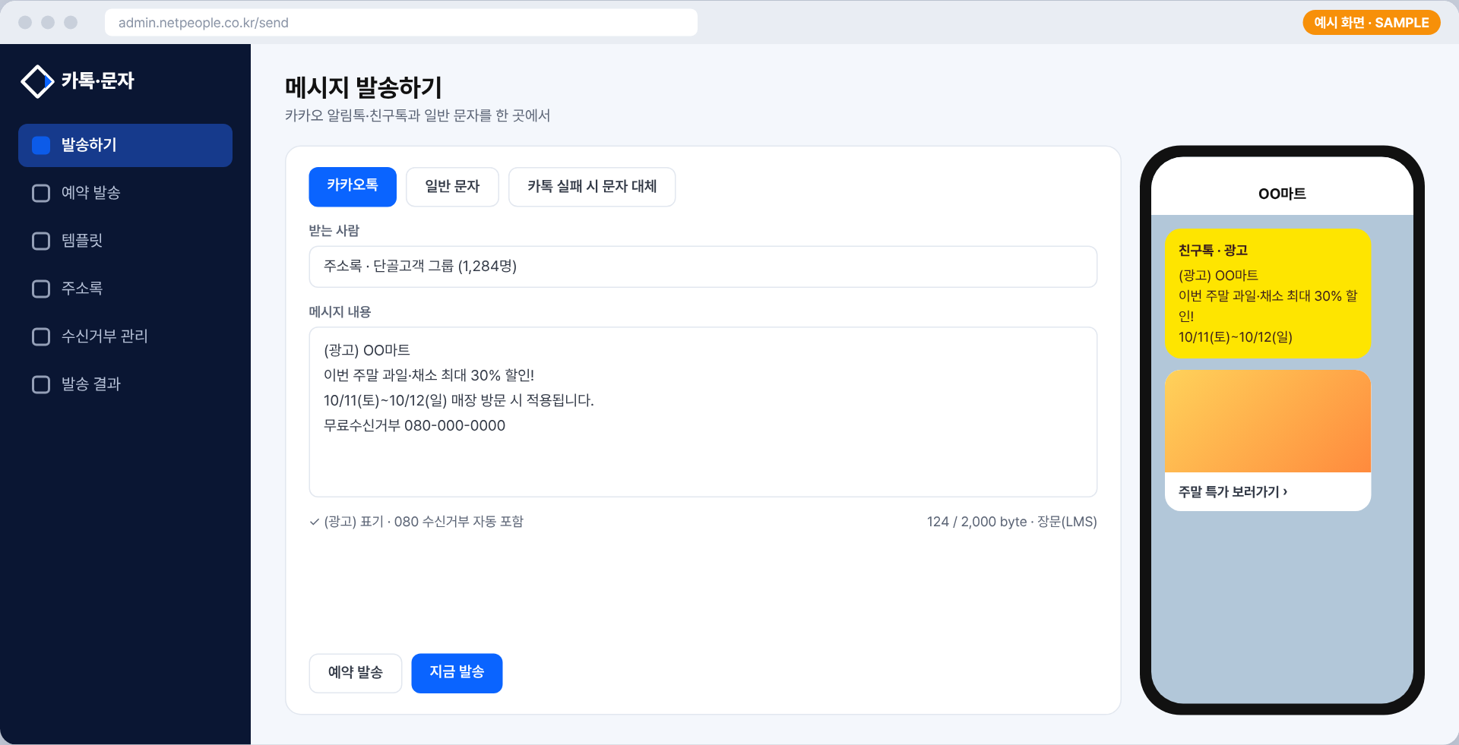Click the square icon beside 템플릿
The width and height of the screenshot is (1459, 745).
coord(41,241)
